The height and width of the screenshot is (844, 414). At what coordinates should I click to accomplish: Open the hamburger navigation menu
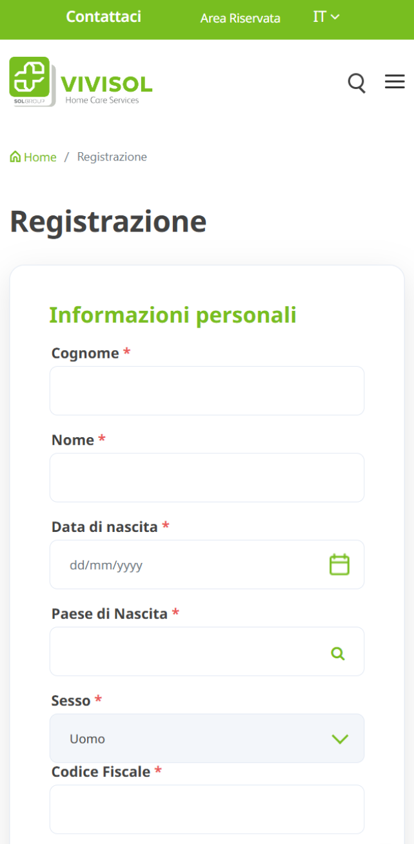point(395,82)
